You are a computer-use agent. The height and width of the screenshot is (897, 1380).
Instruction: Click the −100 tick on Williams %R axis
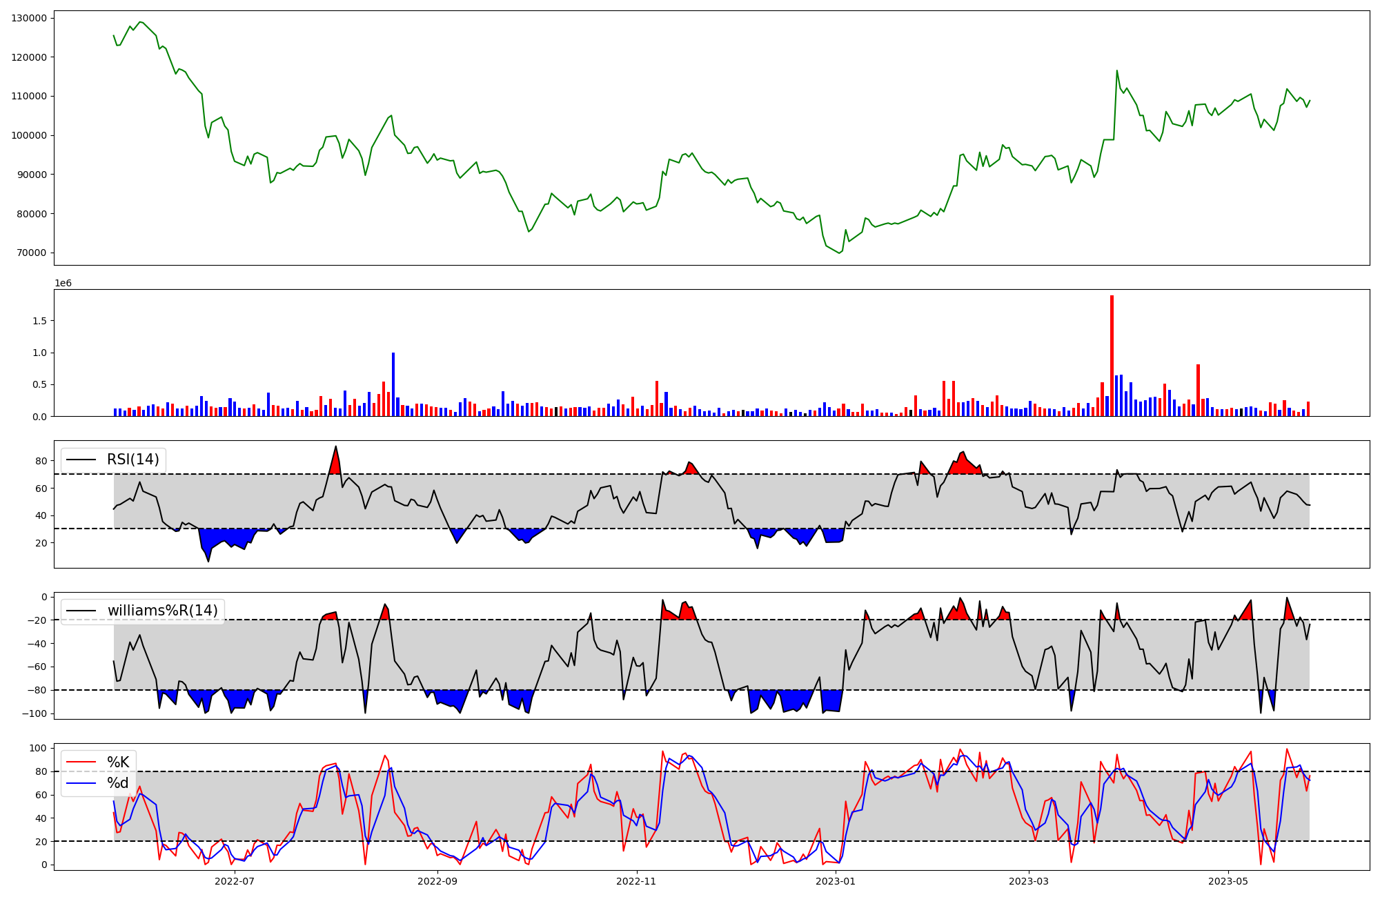[x=33, y=713]
